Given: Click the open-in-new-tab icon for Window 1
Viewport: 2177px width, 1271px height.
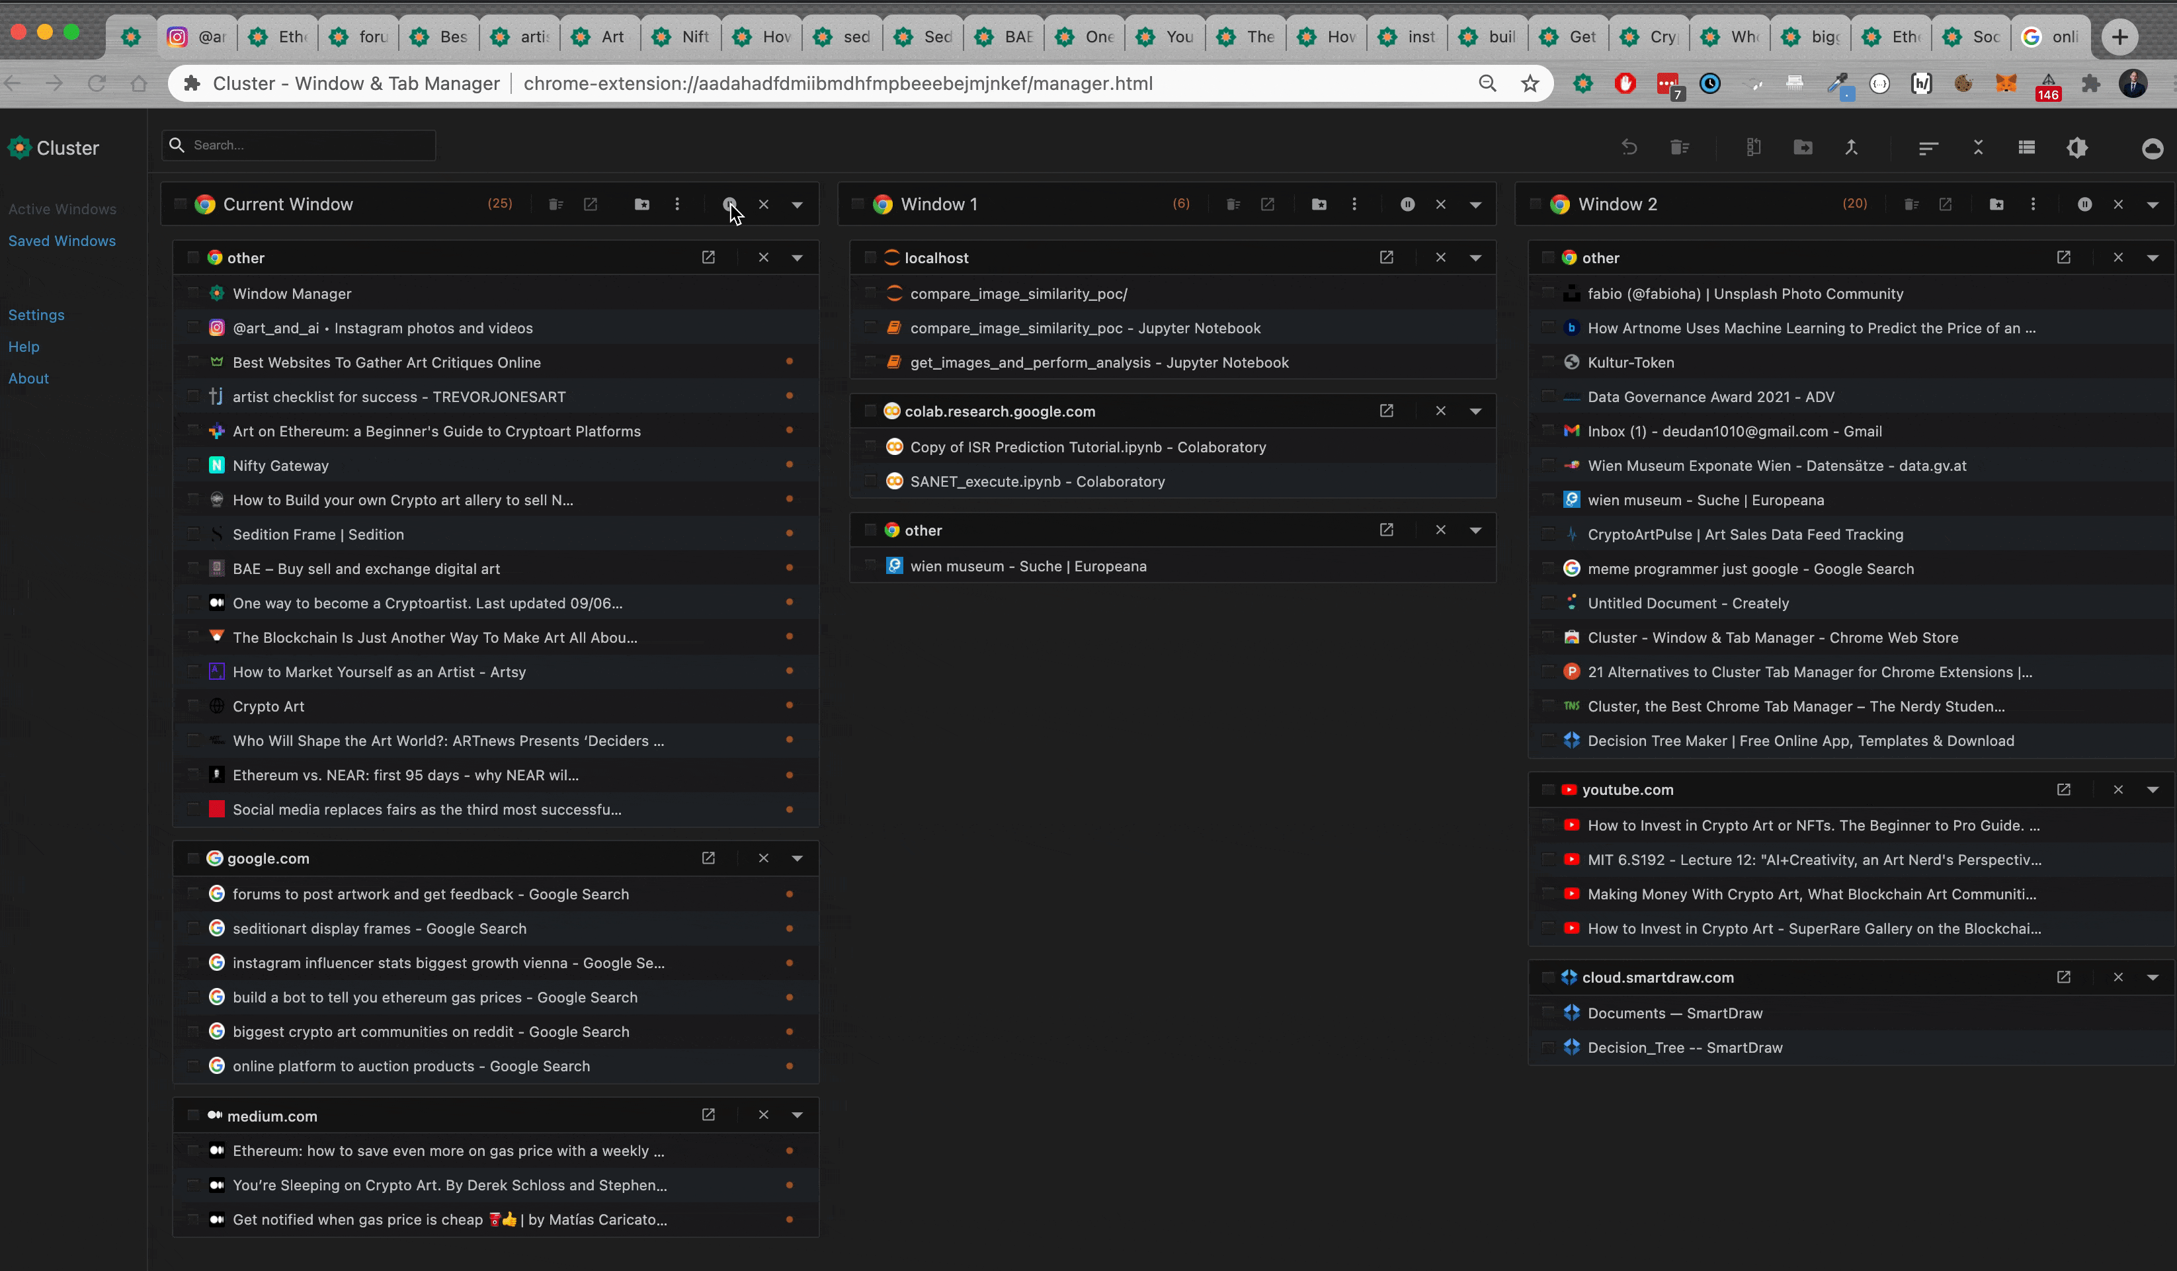Looking at the screenshot, I should click(x=1268, y=204).
